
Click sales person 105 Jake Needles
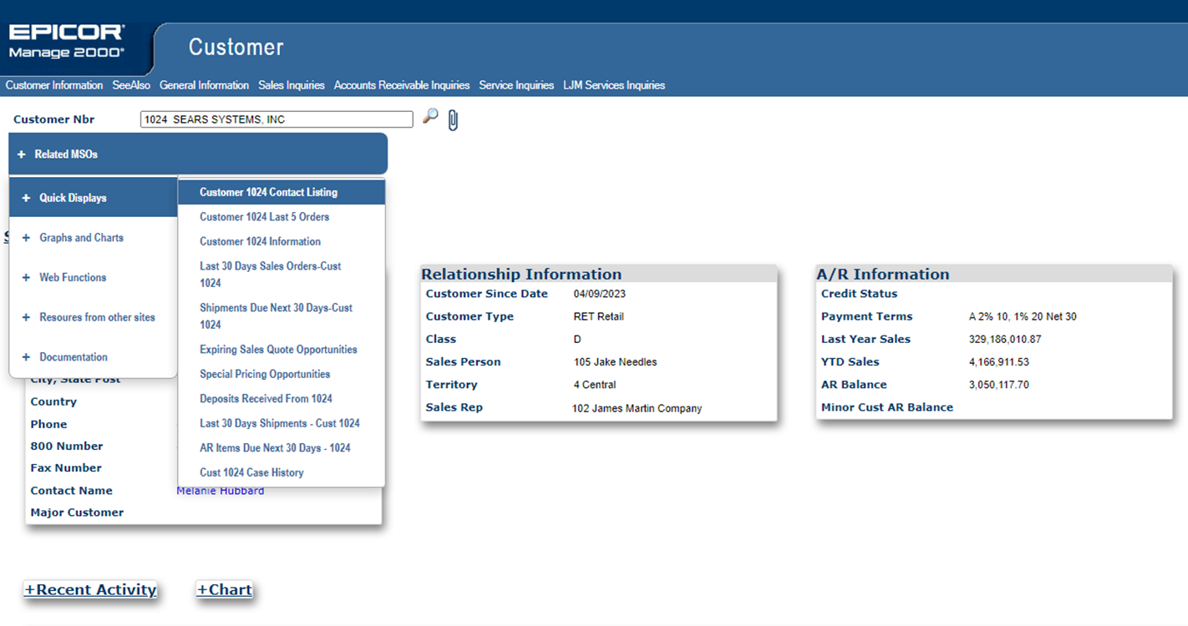615,362
